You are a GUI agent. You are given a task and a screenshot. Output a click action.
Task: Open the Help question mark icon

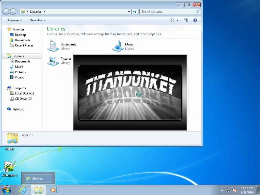point(195,20)
